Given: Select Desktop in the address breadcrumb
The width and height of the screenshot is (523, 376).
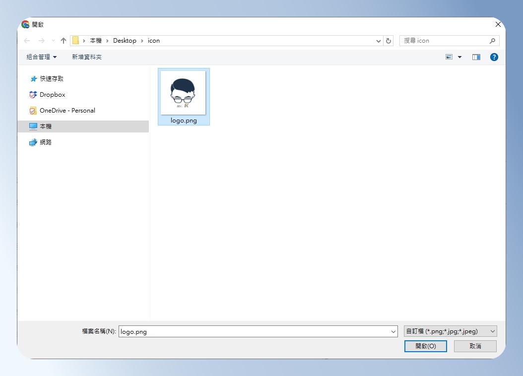Looking at the screenshot, I should click(125, 40).
